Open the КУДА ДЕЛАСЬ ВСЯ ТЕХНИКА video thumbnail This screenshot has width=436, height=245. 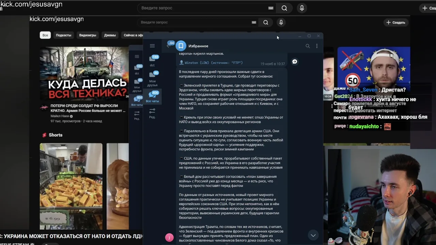point(84,73)
